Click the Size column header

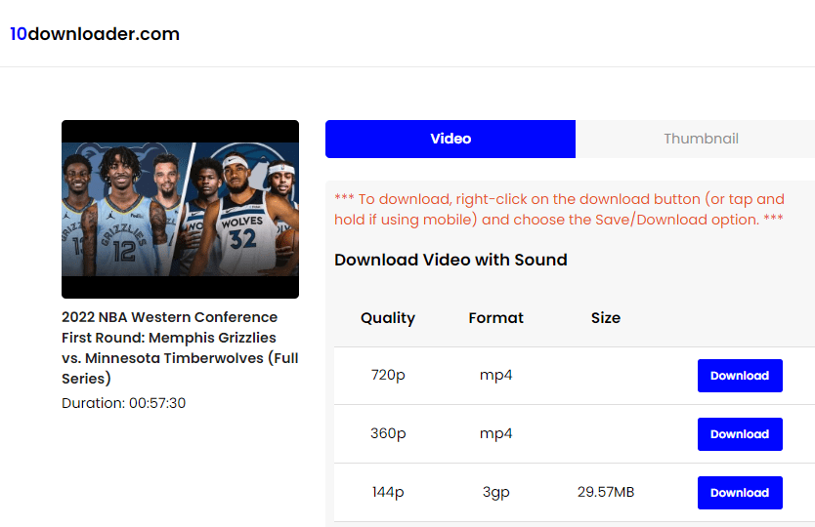(605, 318)
